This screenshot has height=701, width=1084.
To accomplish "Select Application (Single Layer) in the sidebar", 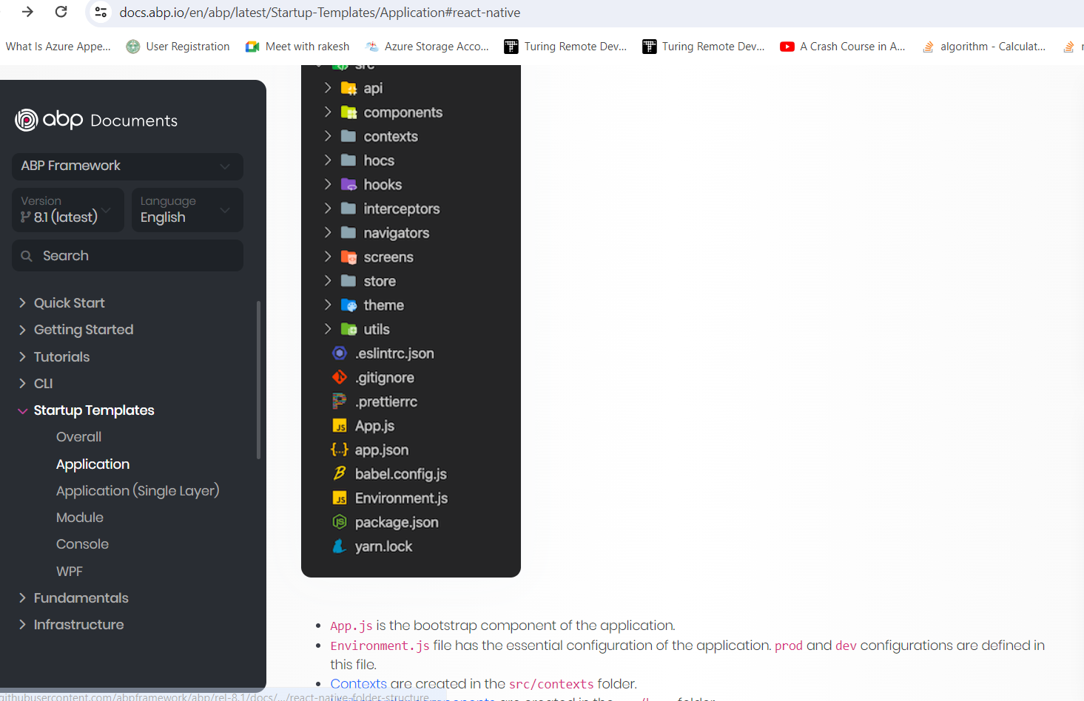I will [x=138, y=490].
